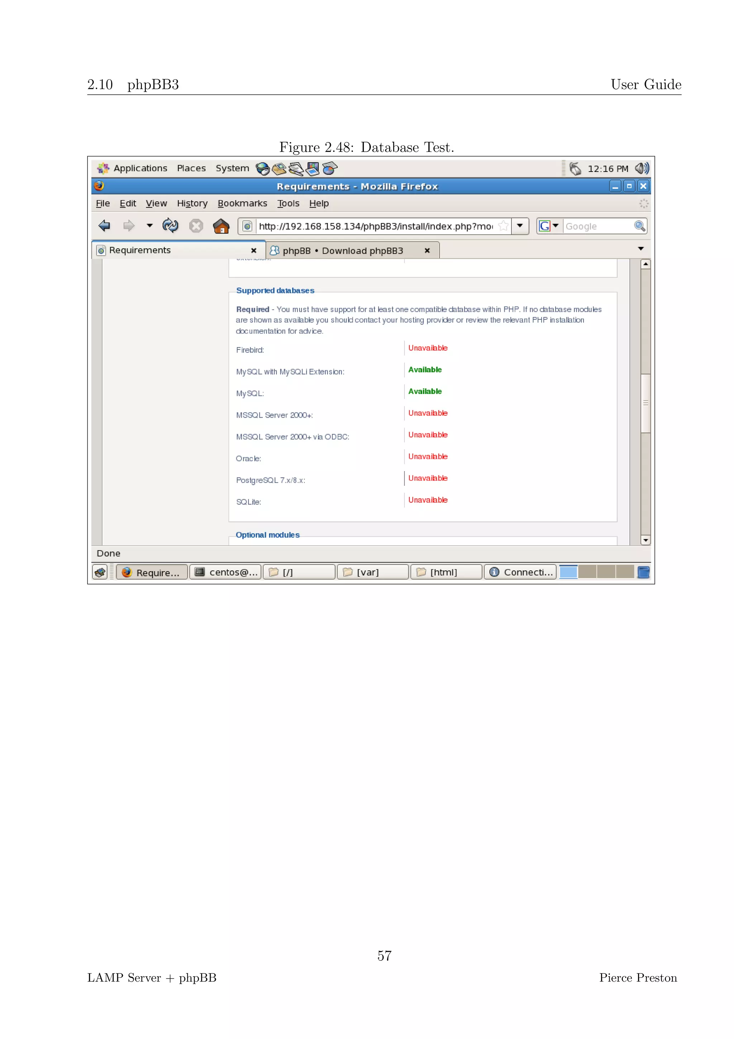Open the Google search engine selector
Viewport: 734px width, 1039px height.
coord(549,226)
